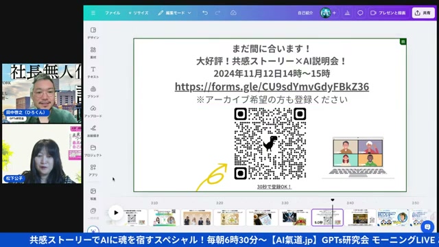439x247 pixels.
Task: Open the hamburger main menu
Action: pos(93,13)
